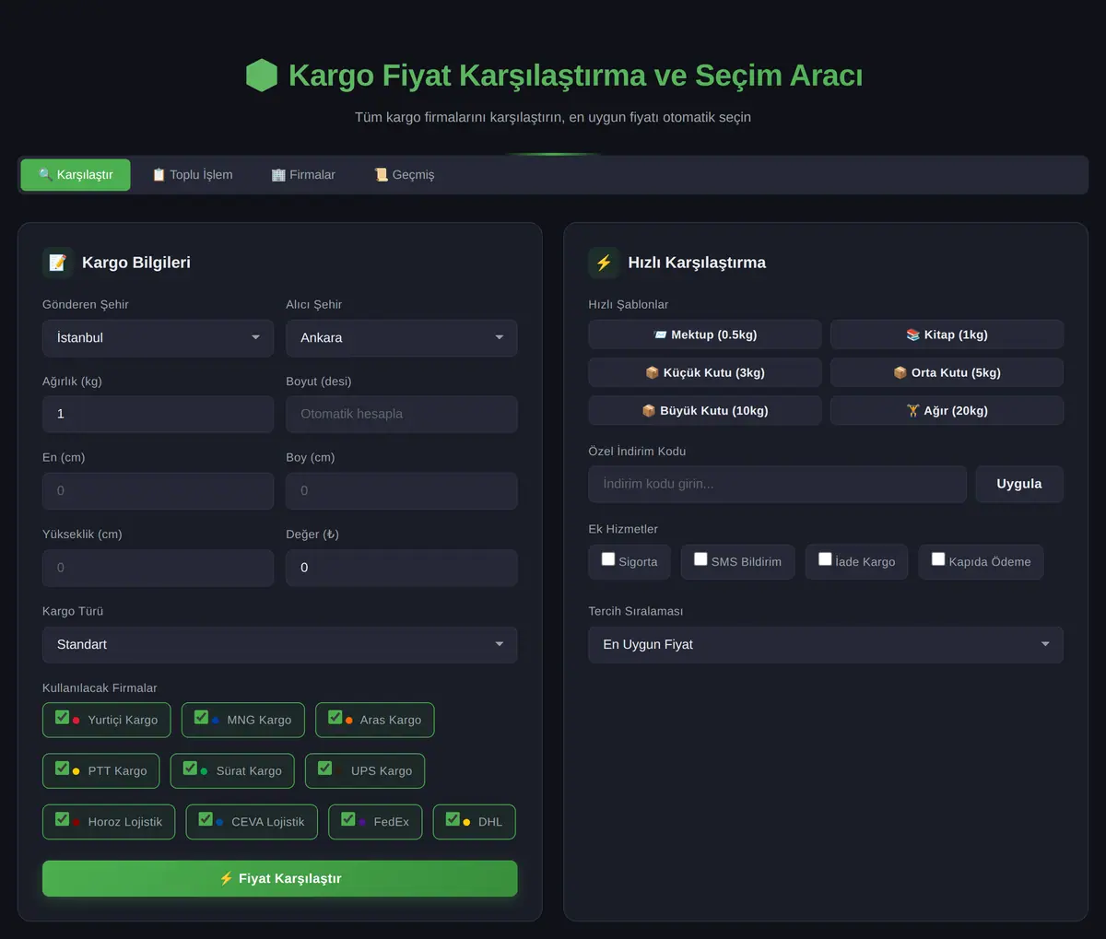
Task: Select the Küçük Kutu (3kg) template
Action: pyautogui.click(x=705, y=372)
